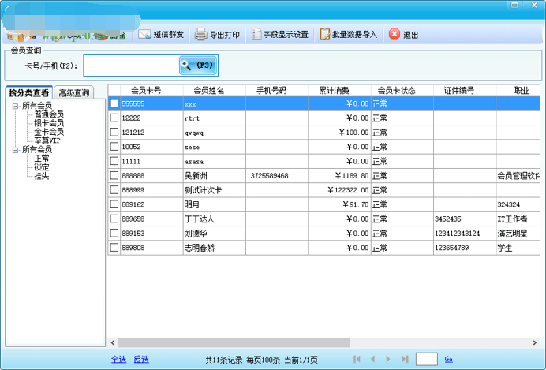Select the checkbox for card 889808

tap(114, 248)
